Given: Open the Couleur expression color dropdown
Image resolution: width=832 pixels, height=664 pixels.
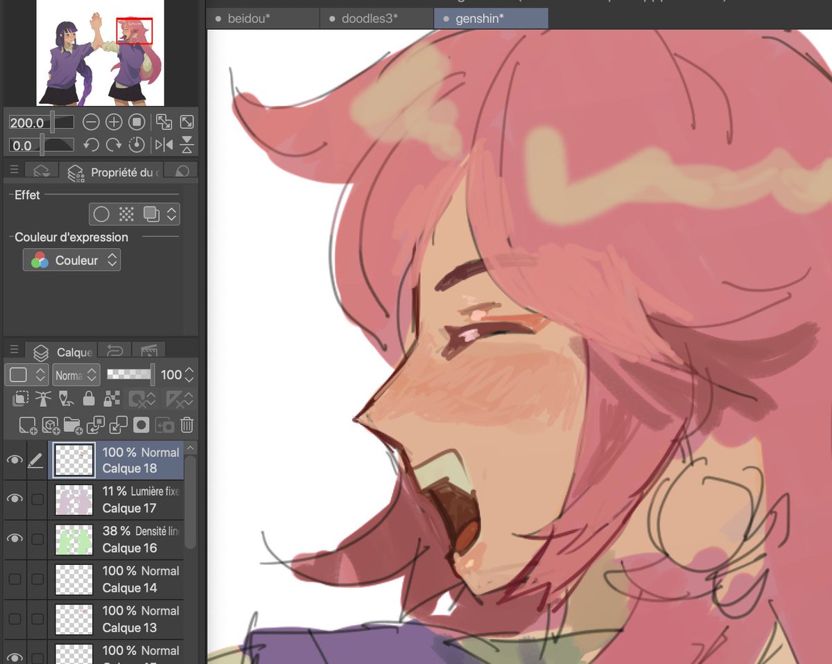Looking at the screenshot, I should pyautogui.click(x=72, y=261).
